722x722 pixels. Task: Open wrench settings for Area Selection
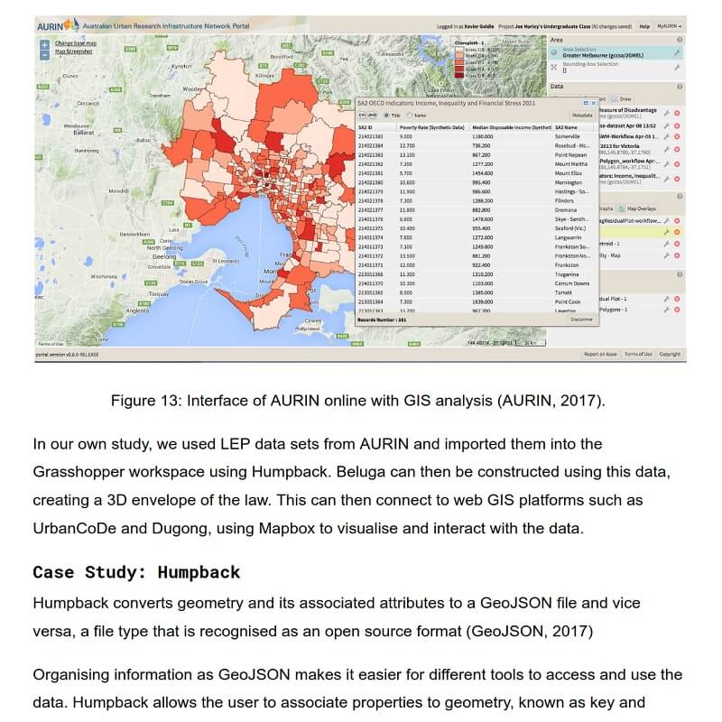(678, 53)
